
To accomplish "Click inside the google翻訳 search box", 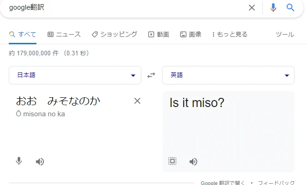I will [125, 8].
